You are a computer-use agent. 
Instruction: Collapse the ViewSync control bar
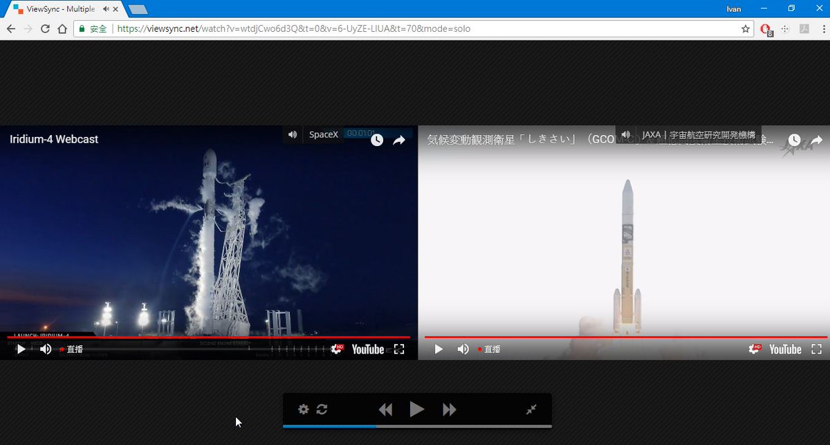(531, 409)
